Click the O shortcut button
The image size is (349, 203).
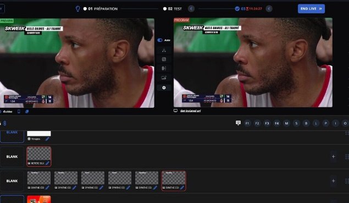pyautogui.click(x=345, y=123)
